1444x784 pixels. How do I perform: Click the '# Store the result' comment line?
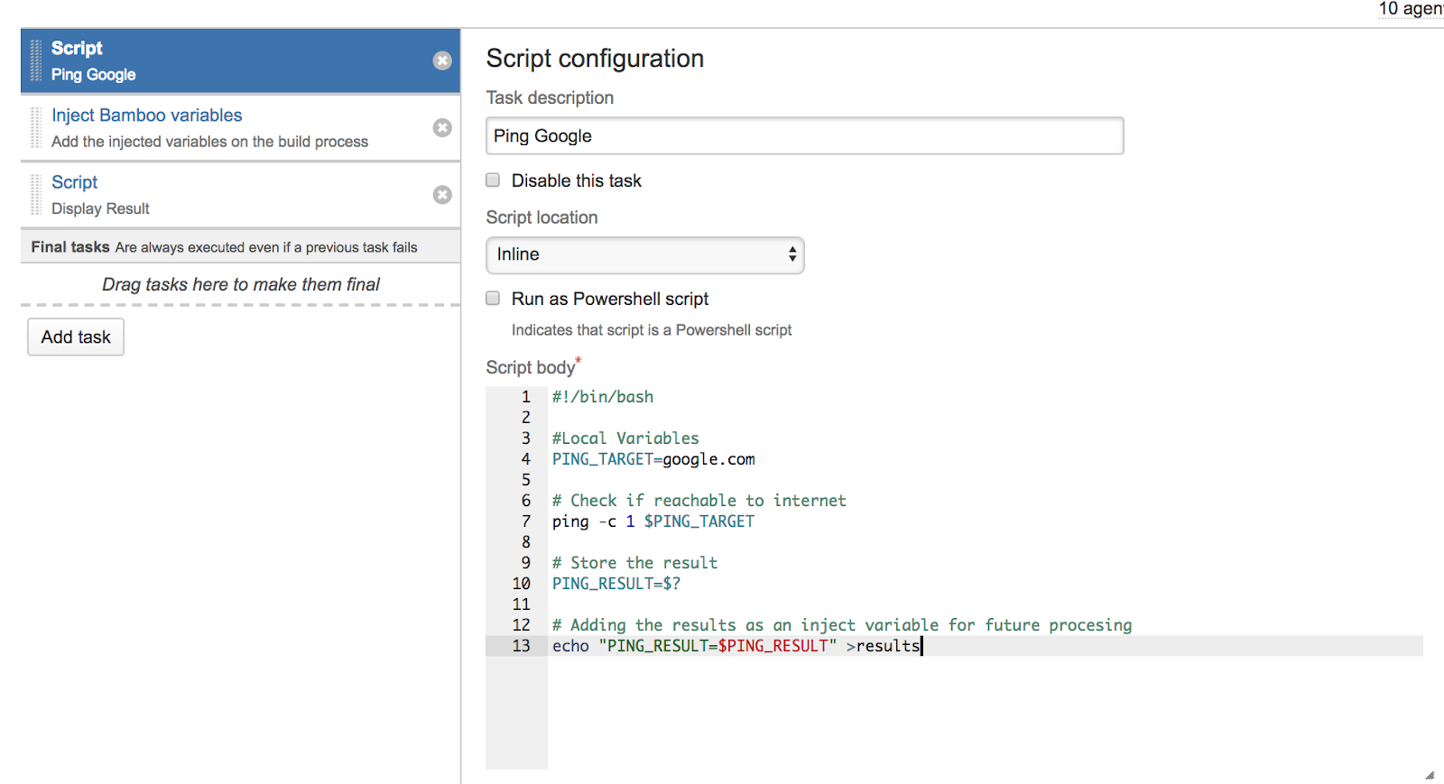(x=635, y=563)
